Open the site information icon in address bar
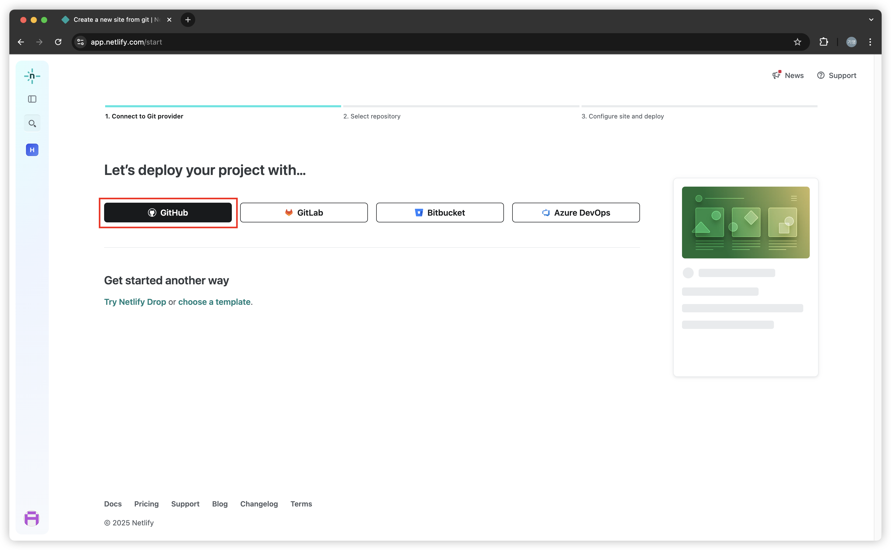The image size is (891, 550). coord(81,42)
